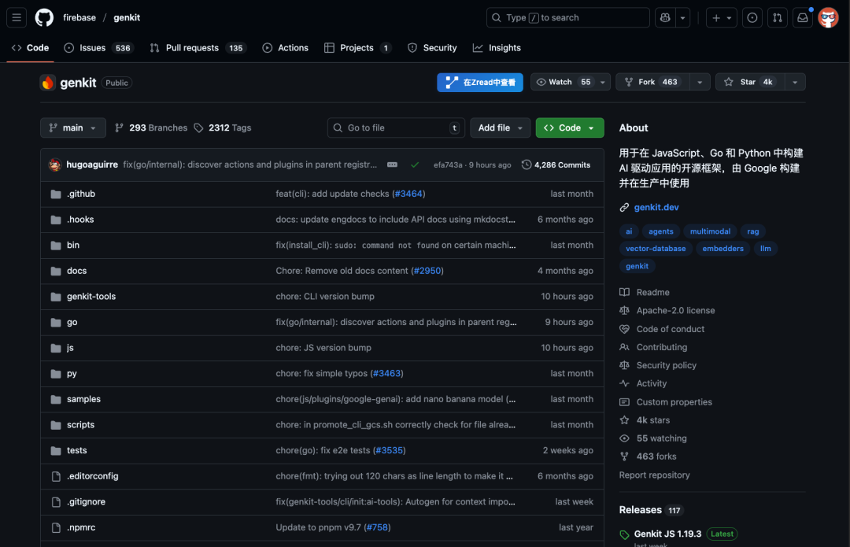The height and width of the screenshot is (547, 850).
Task: Switch to the Security tab
Action: (432, 48)
